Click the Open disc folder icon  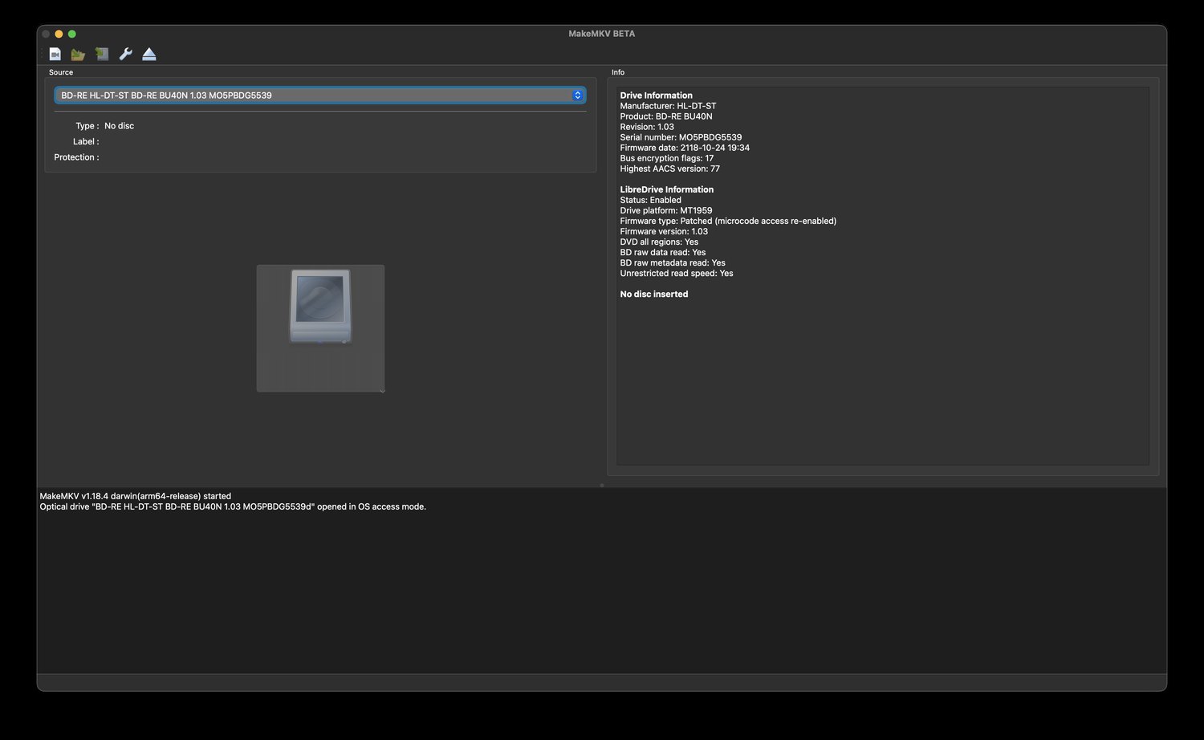(78, 54)
